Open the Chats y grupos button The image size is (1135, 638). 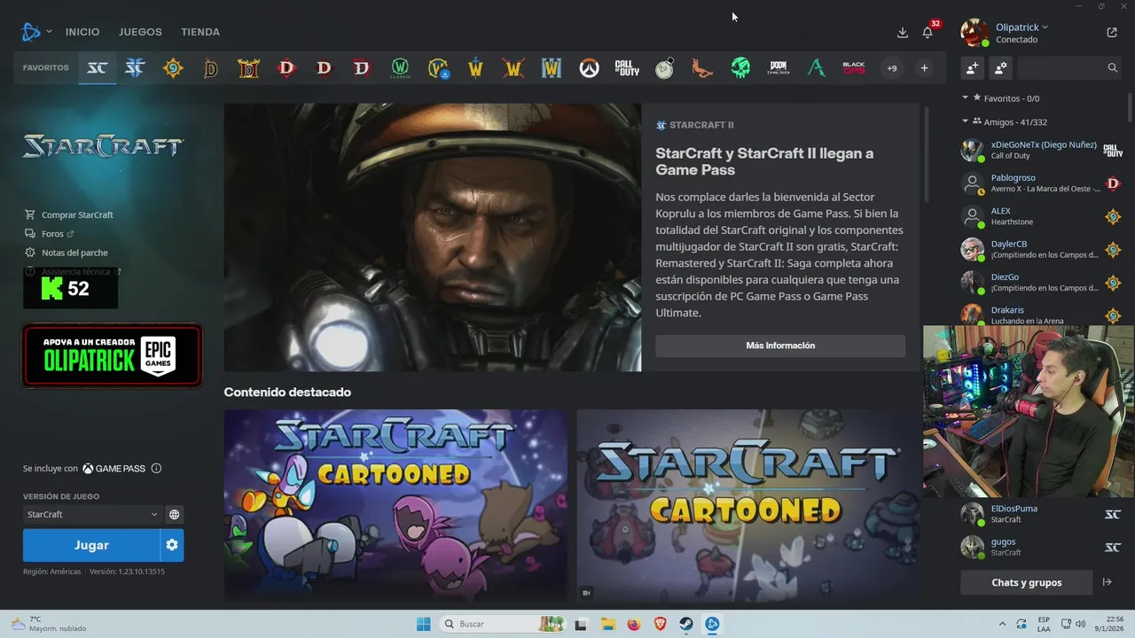[x=1026, y=582]
